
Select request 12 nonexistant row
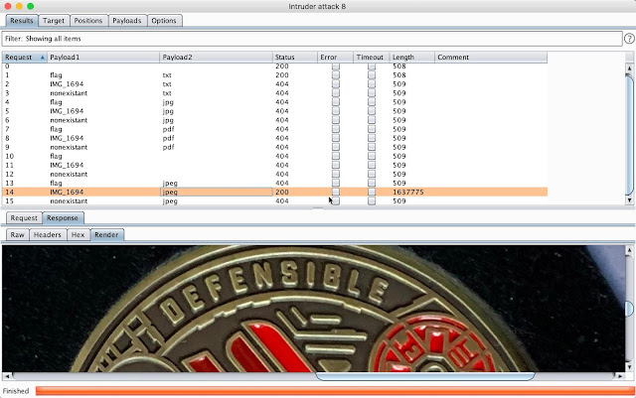click(274, 174)
